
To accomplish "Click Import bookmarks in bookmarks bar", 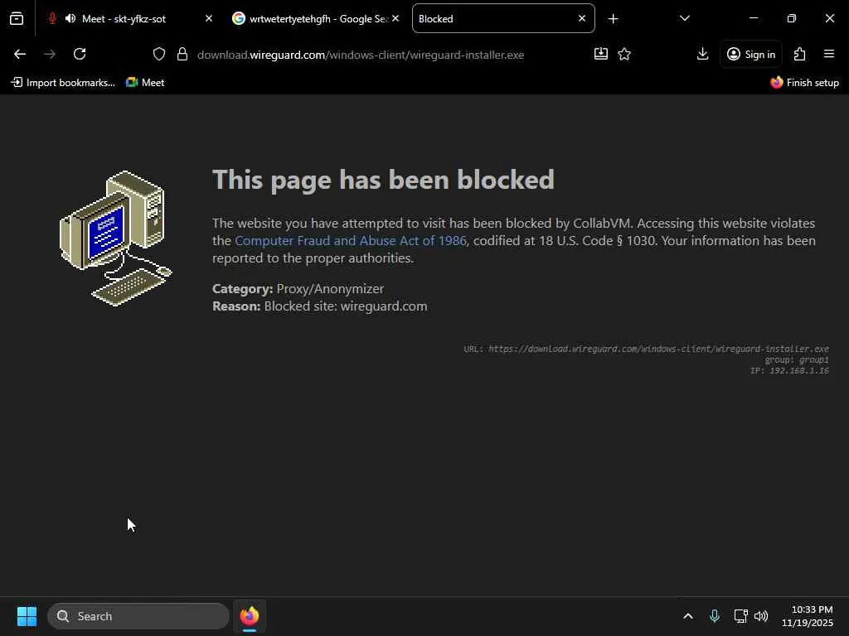I will (x=63, y=83).
